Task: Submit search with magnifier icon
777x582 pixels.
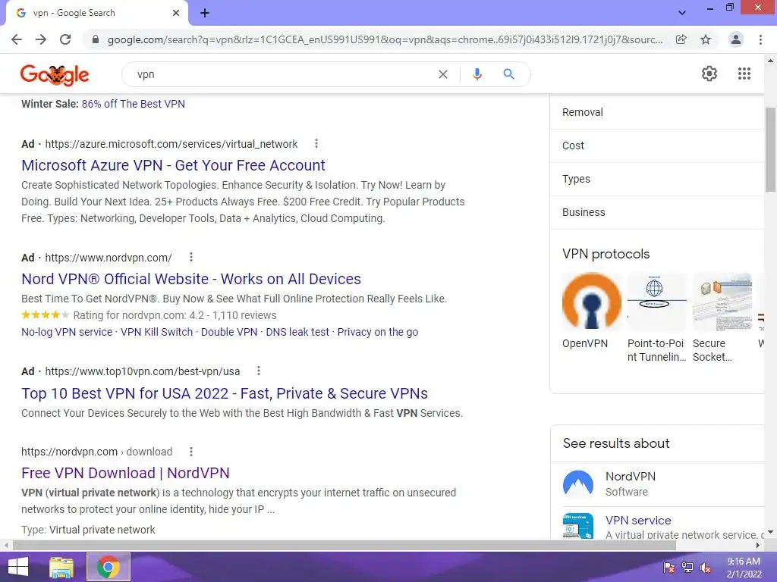Action: (509, 74)
